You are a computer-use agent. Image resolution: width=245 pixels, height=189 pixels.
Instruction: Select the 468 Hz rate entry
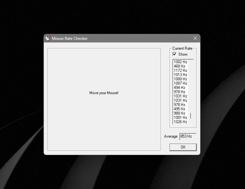pos(179,66)
